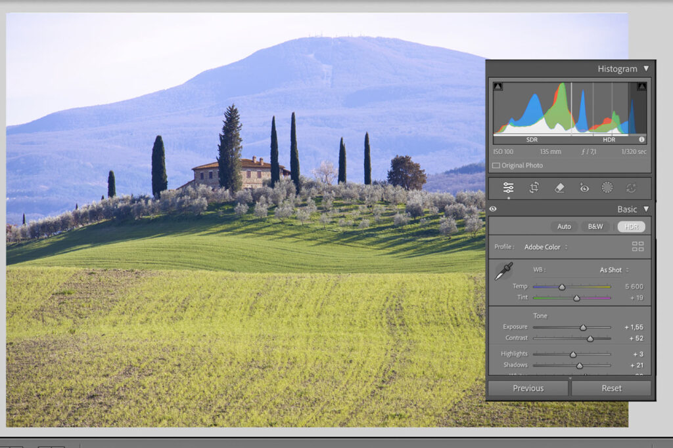Switch treatment to B&W
Image resolution: width=673 pixels, height=448 pixels.
[595, 226]
